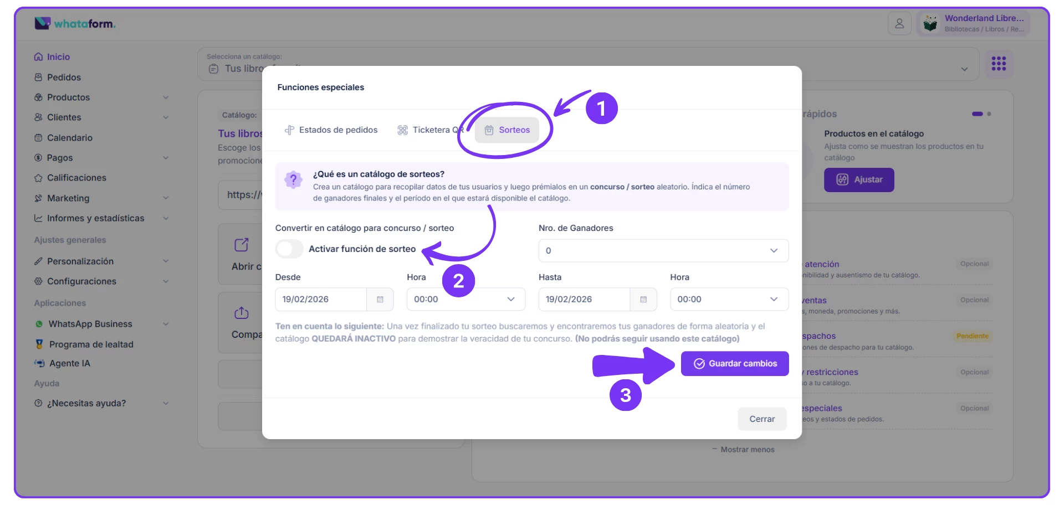Screen dimensions: 1064x505
Task: Open the Hasta Hora dropdown
Action: (x=729, y=300)
